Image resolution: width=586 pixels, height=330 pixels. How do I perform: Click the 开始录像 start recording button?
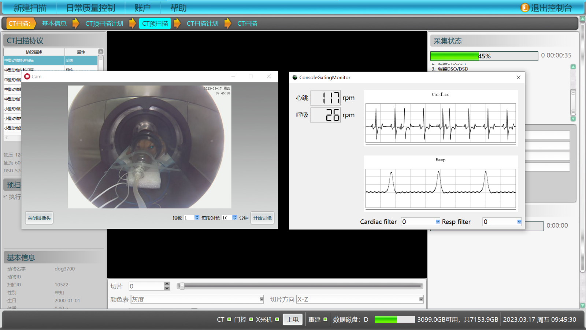[x=262, y=218]
